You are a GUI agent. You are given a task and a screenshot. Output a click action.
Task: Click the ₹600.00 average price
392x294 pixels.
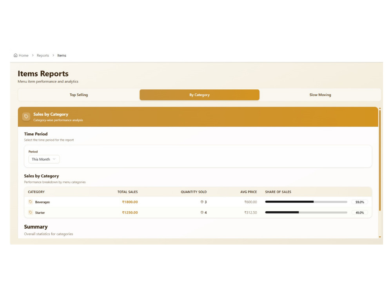250,202
